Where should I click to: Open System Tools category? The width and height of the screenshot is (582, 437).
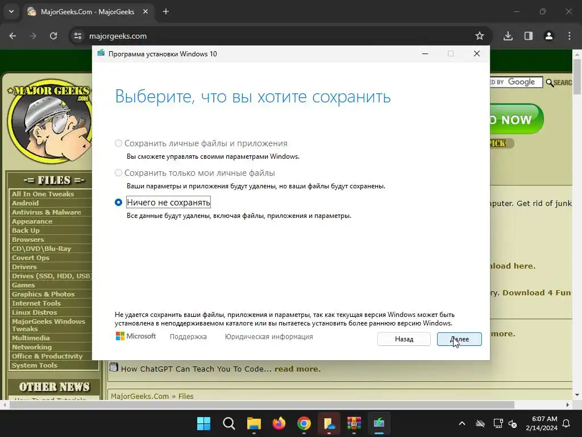point(35,365)
